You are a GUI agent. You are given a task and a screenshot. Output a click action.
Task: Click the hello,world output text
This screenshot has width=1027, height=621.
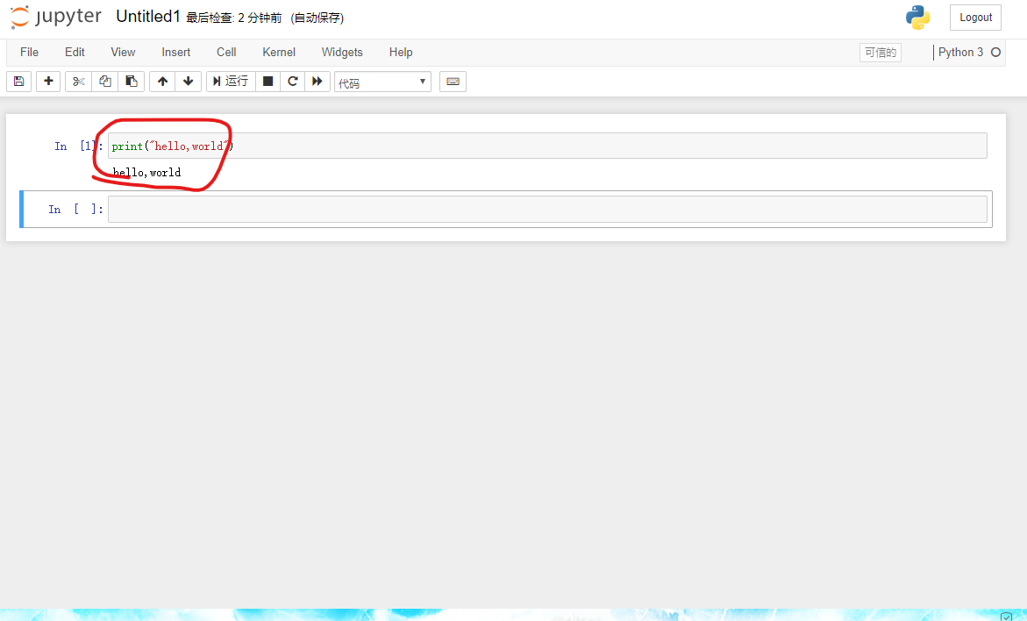click(146, 172)
